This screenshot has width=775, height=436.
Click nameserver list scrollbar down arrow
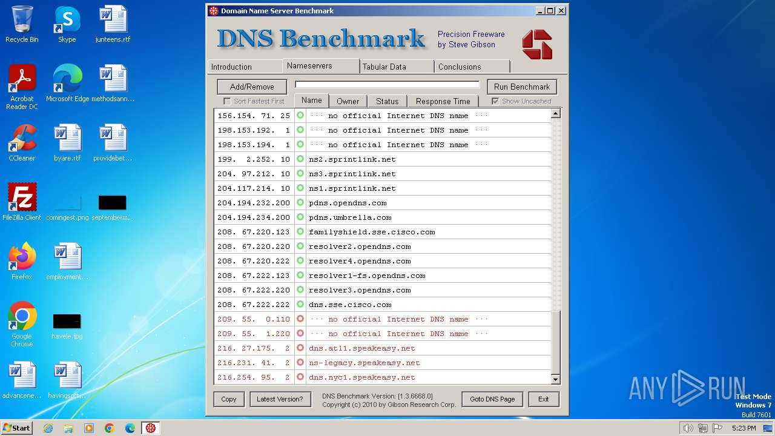(556, 380)
